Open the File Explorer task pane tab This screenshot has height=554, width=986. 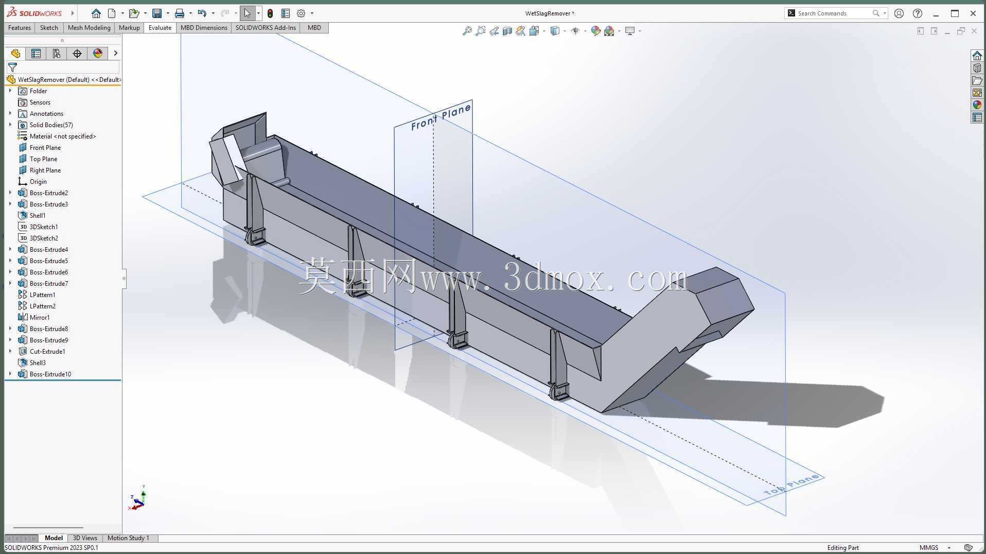click(977, 80)
